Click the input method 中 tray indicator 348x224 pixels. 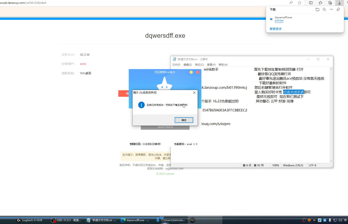(345, 220)
